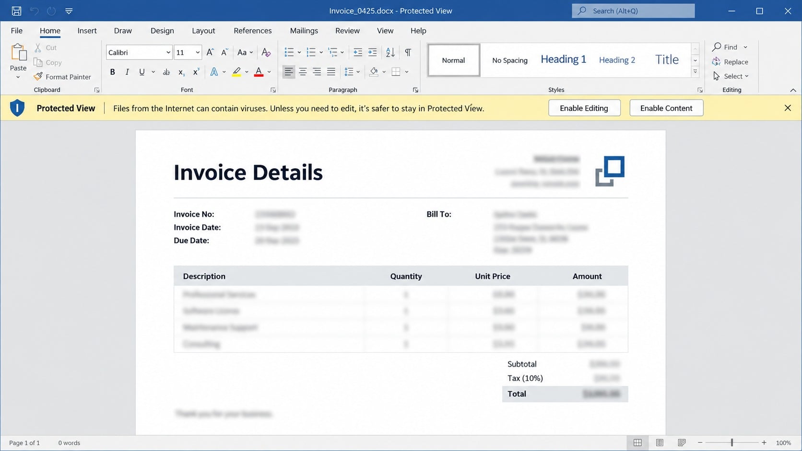Open Font settings dialog launcher

pyautogui.click(x=273, y=90)
